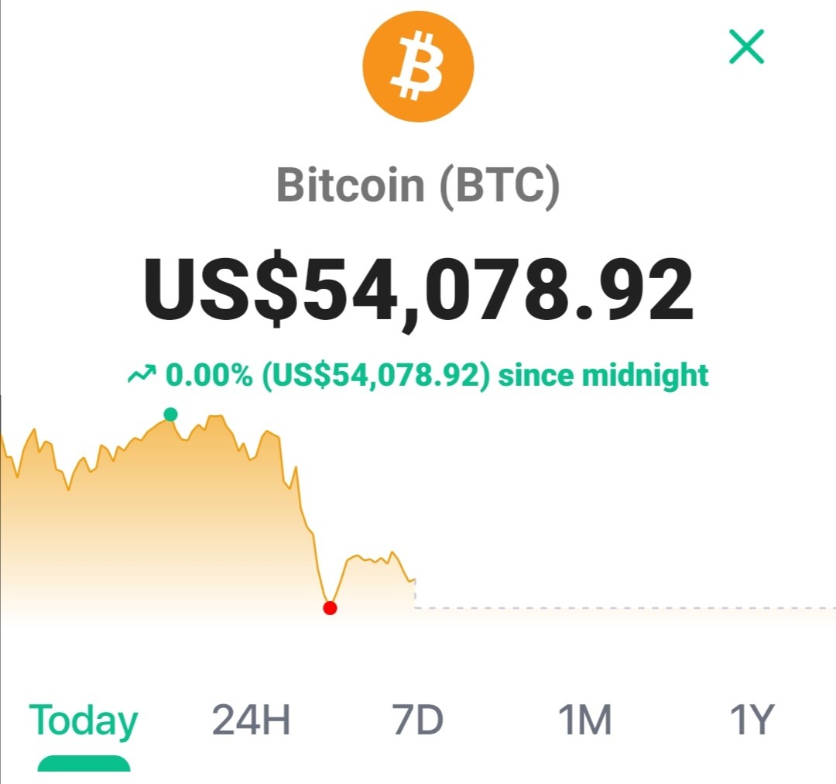This screenshot has height=784, width=836.
Task: Close the Bitcoin detail view
Action: click(x=746, y=47)
